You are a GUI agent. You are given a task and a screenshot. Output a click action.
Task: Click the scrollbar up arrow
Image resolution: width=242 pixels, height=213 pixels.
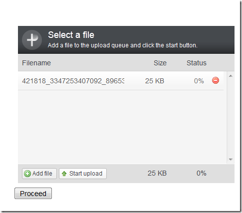231,76
